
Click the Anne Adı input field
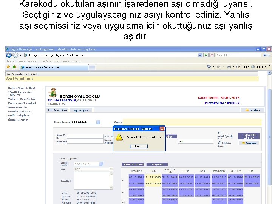85,141
